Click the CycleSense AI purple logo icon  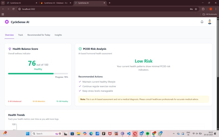click(7, 22)
